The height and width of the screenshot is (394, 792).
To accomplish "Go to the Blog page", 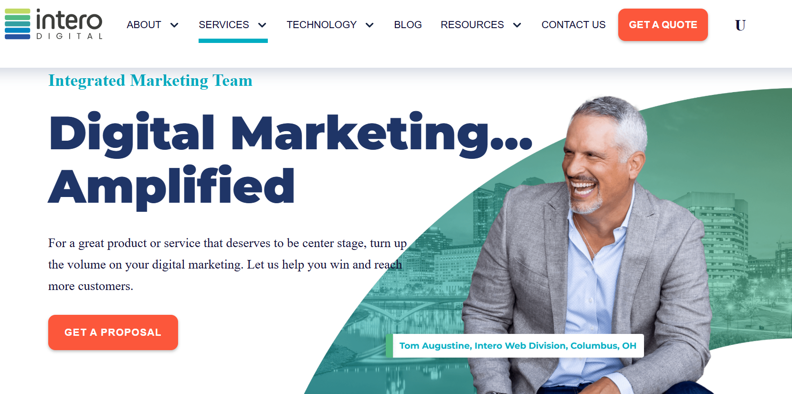I will [408, 25].
